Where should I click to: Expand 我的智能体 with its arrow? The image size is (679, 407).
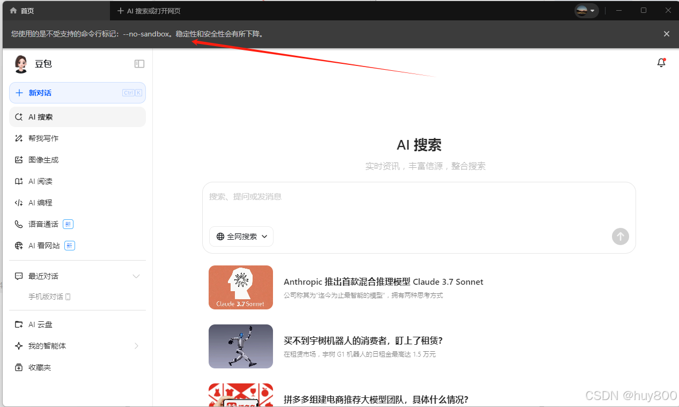(136, 346)
